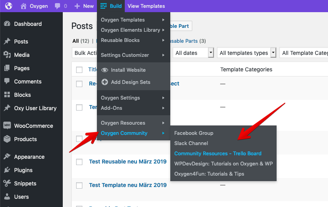Click the Pages icon in sidebar
Screen dimensions: 328x207
[7, 68]
